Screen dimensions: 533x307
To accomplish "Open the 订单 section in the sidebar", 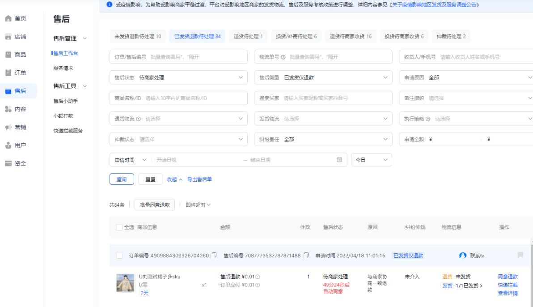I will pyautogui.click(x=18, y=72).
